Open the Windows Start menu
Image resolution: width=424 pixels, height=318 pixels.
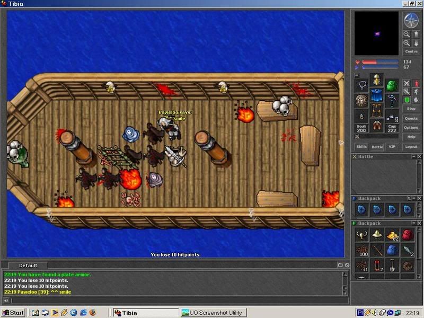tap(13, 313)
